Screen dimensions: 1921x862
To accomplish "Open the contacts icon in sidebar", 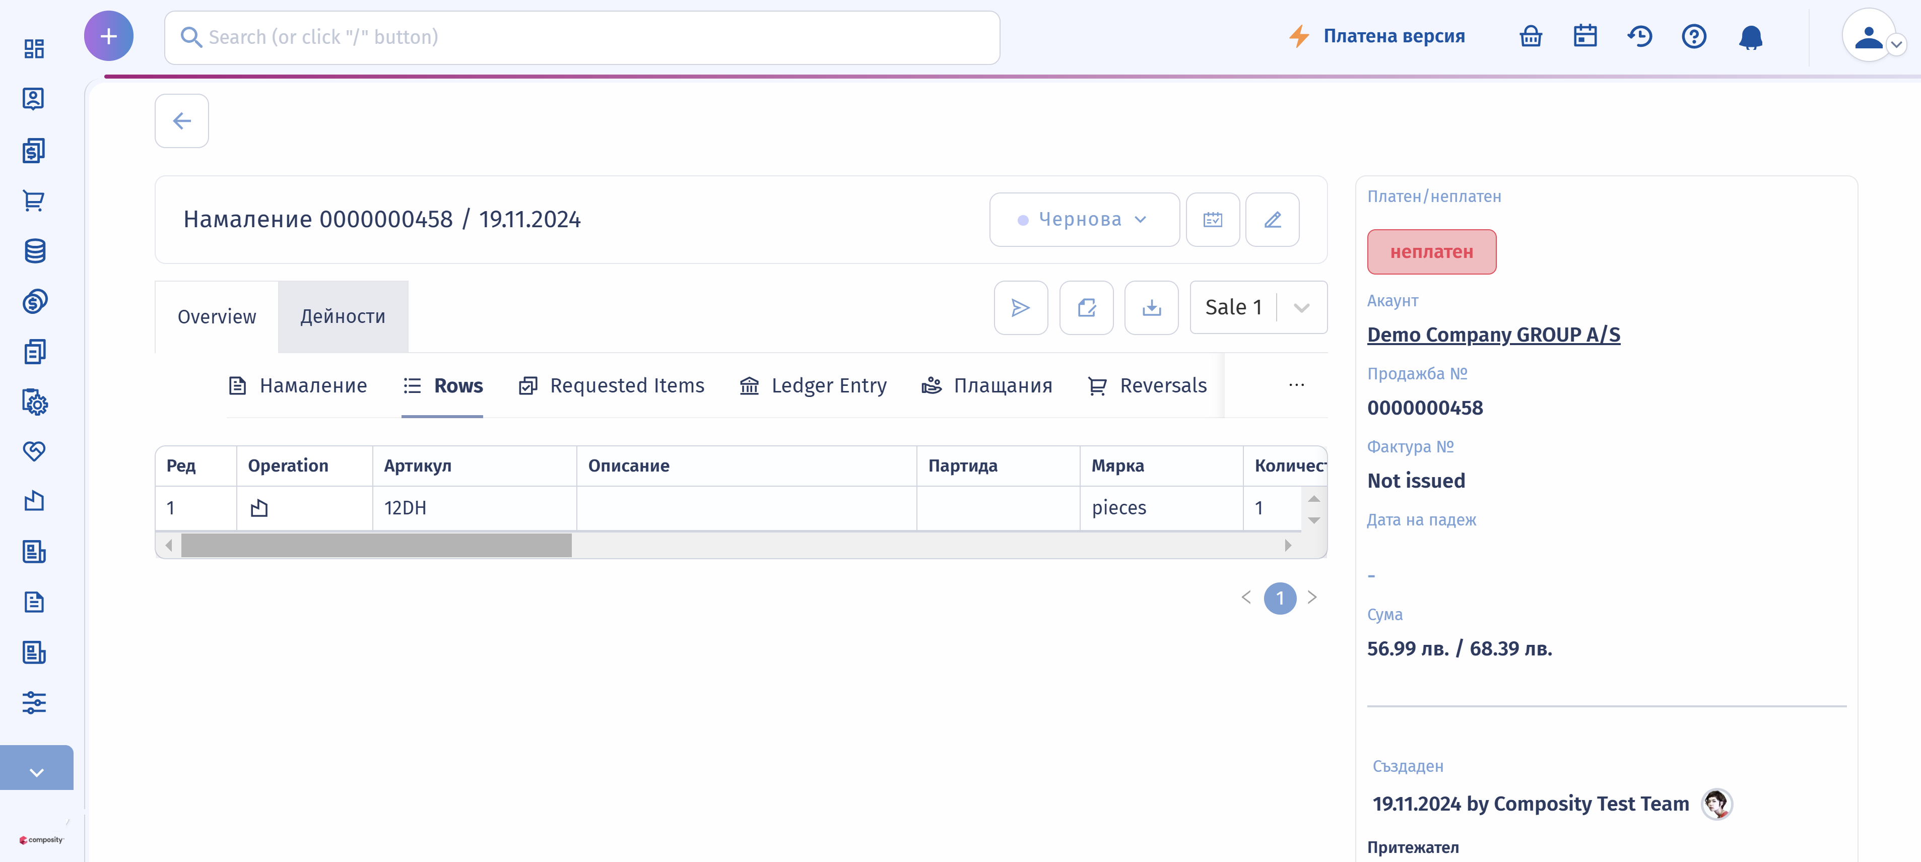I will click(34, 98).
